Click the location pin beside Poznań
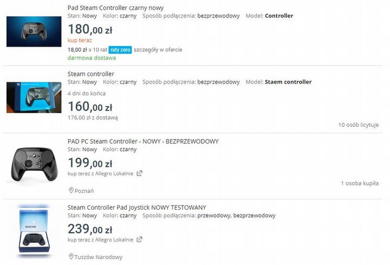 tap(71, 191)
